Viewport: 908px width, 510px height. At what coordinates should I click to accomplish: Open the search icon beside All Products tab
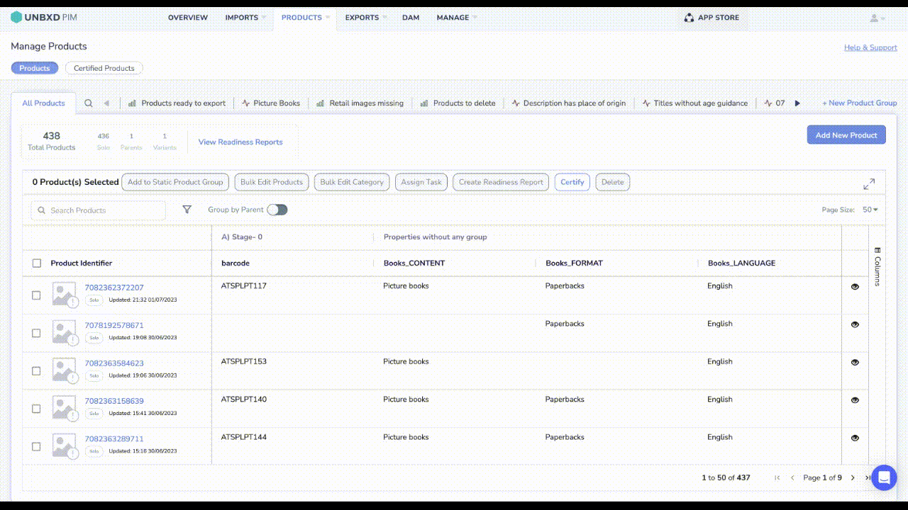click(89, 103)
